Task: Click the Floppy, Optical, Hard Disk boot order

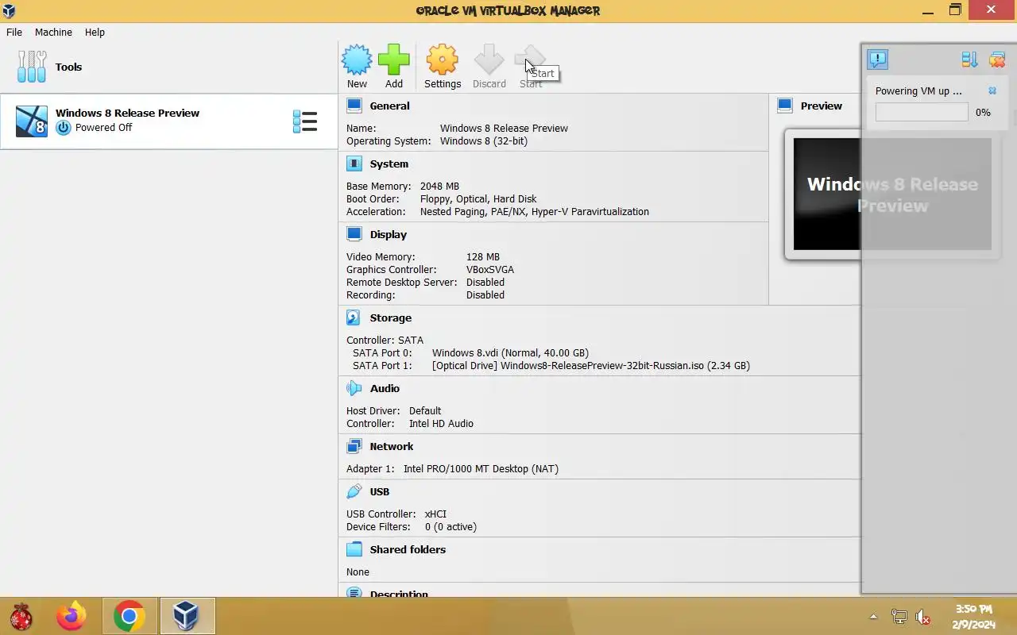Action: pos(478,198)
